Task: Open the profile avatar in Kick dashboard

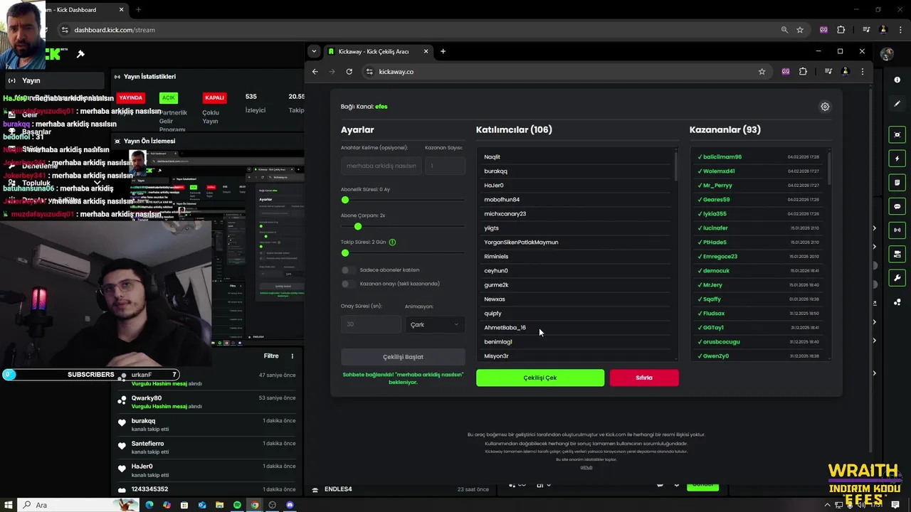Action: pyautogui.click(x=887, y=54)
